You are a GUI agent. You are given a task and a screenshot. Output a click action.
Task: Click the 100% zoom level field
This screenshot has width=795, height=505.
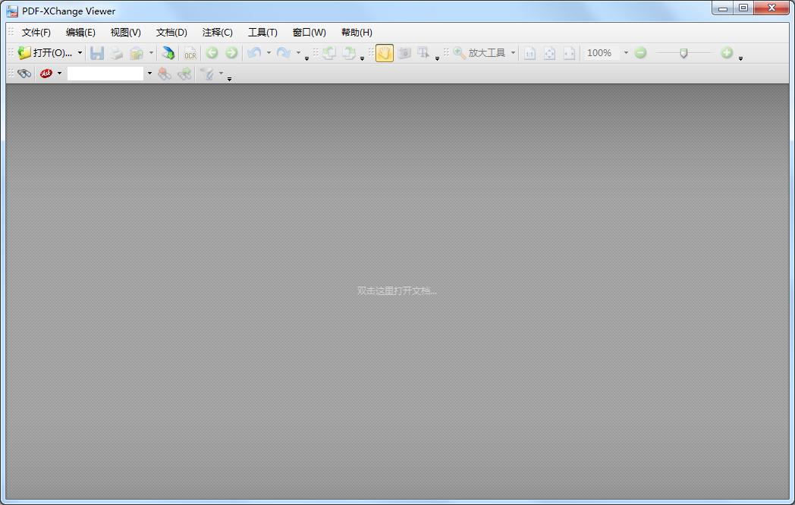pos(602,53)
